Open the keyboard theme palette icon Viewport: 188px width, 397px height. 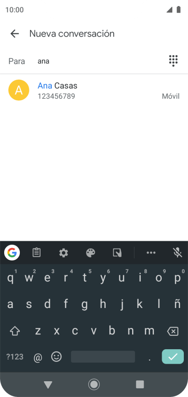(x=91, y=253)
